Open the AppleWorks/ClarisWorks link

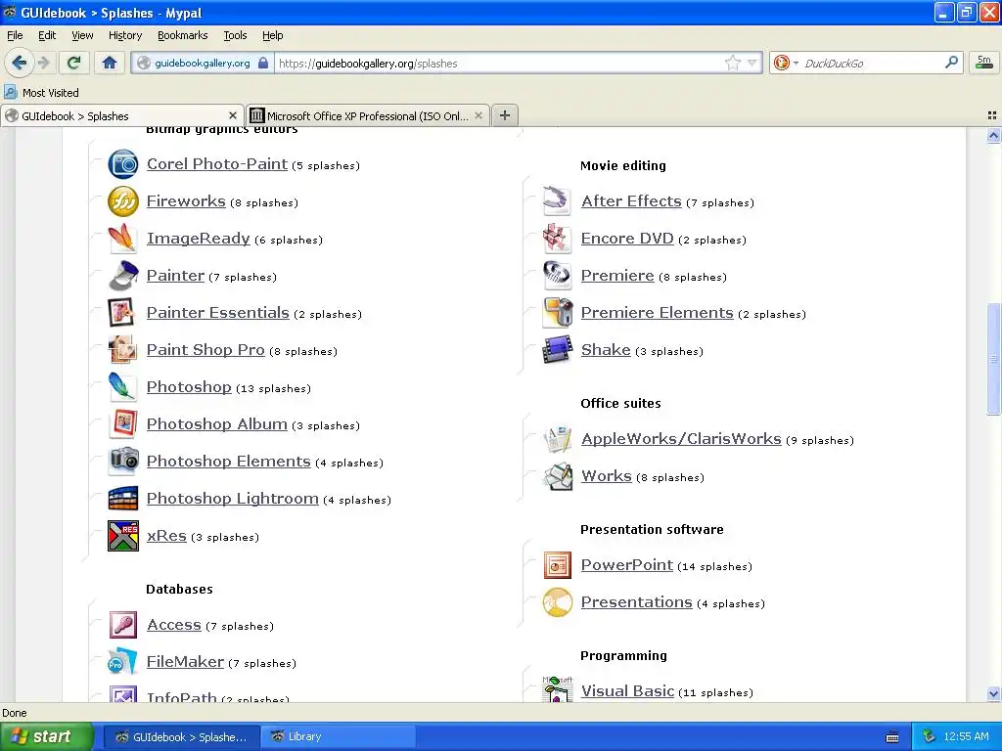[x=681, y=439]
